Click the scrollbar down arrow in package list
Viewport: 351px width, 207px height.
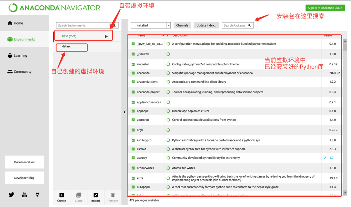[x=345, y=193]
